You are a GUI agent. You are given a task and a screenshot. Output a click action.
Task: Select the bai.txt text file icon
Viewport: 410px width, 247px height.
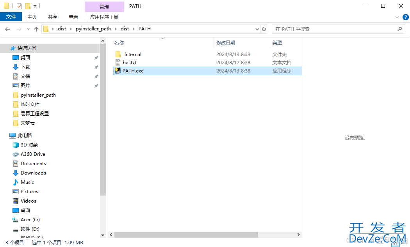click(118, 63)
